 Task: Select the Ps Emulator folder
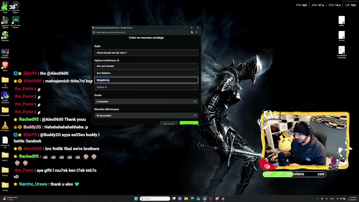[x=5, y=112]
